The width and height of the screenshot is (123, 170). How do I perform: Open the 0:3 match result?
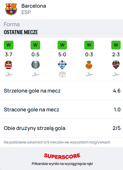pyautogui.click(x=89, y=55)
